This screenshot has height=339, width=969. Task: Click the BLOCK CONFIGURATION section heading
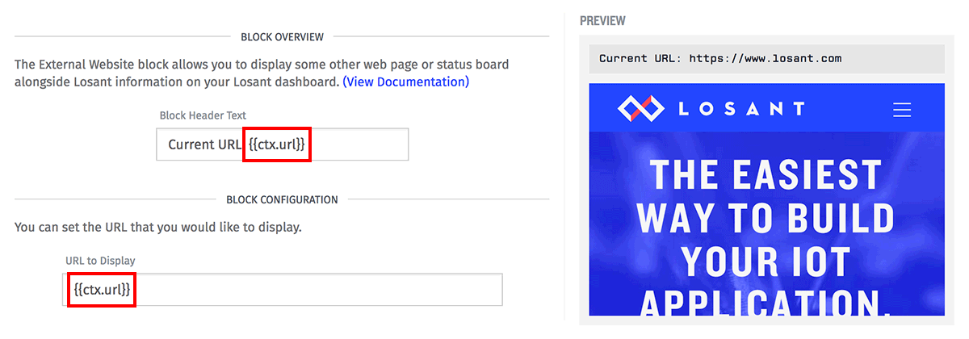282,199
